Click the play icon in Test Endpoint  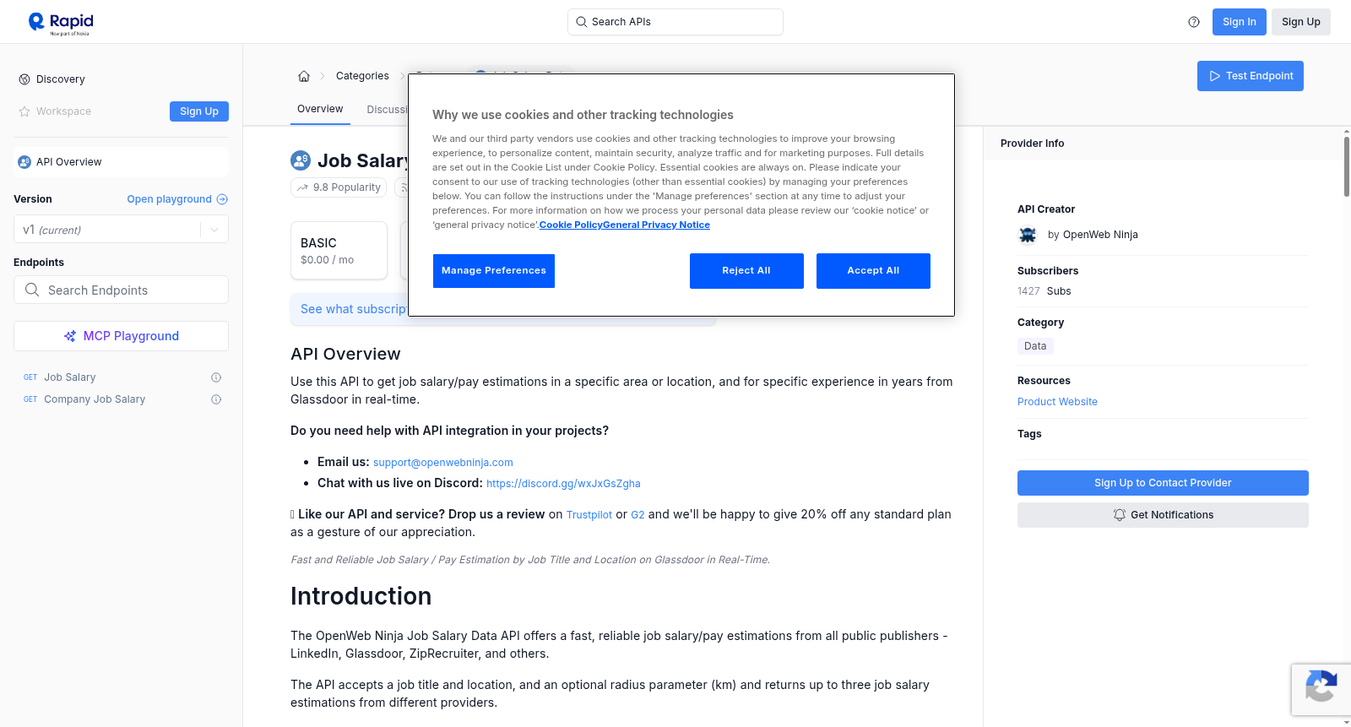pyautogui.click(x=1215, y=76)
